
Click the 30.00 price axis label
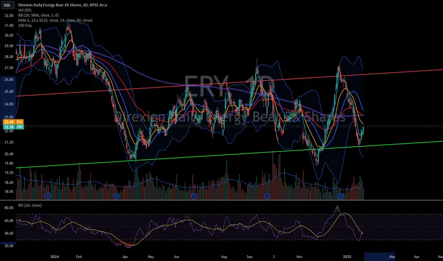(9, 35)
